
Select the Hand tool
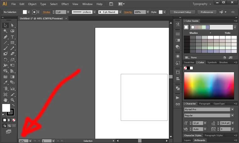(x=5, y=100)
